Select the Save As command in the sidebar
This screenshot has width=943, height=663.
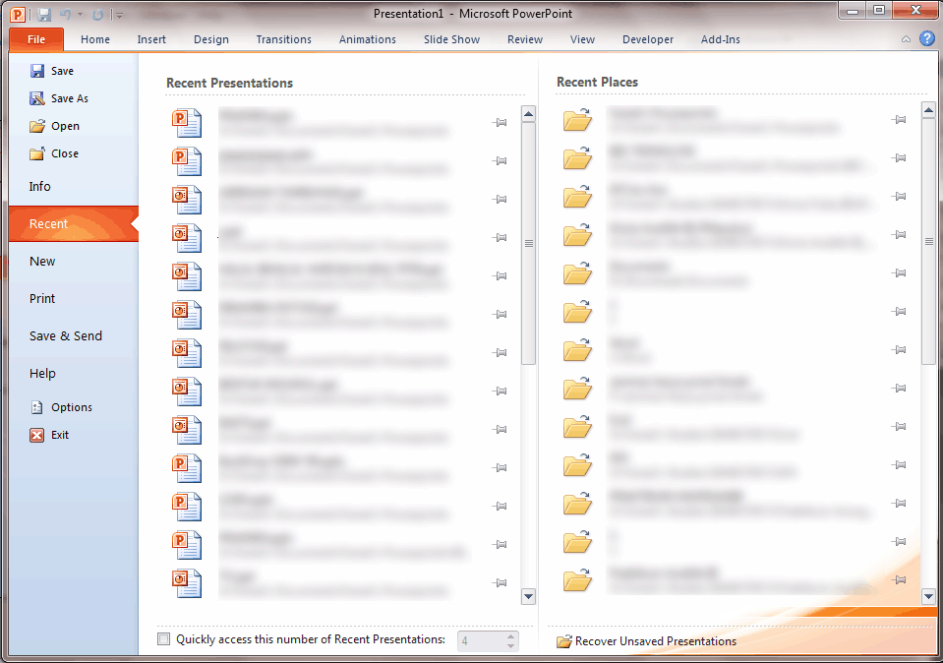[x=71, y=97]
